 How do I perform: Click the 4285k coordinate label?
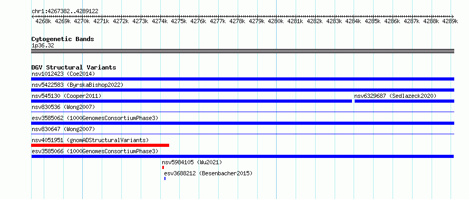tap(373, 21)
